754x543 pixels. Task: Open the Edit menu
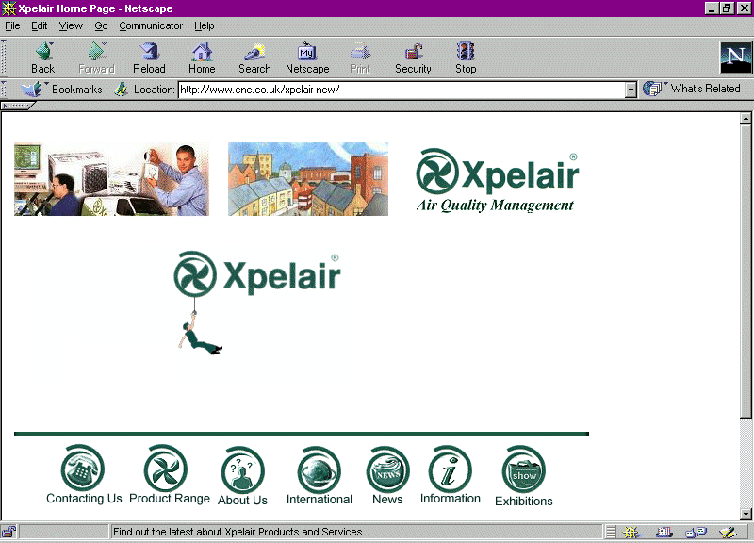click(39, 26)
